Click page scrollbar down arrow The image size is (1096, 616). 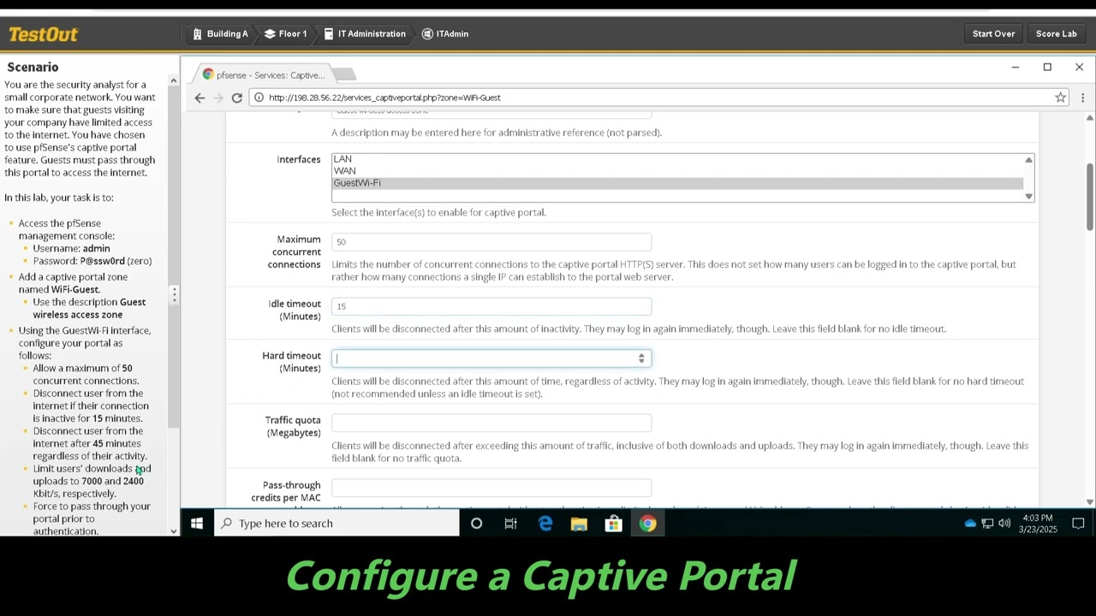tap(1089, 502)
